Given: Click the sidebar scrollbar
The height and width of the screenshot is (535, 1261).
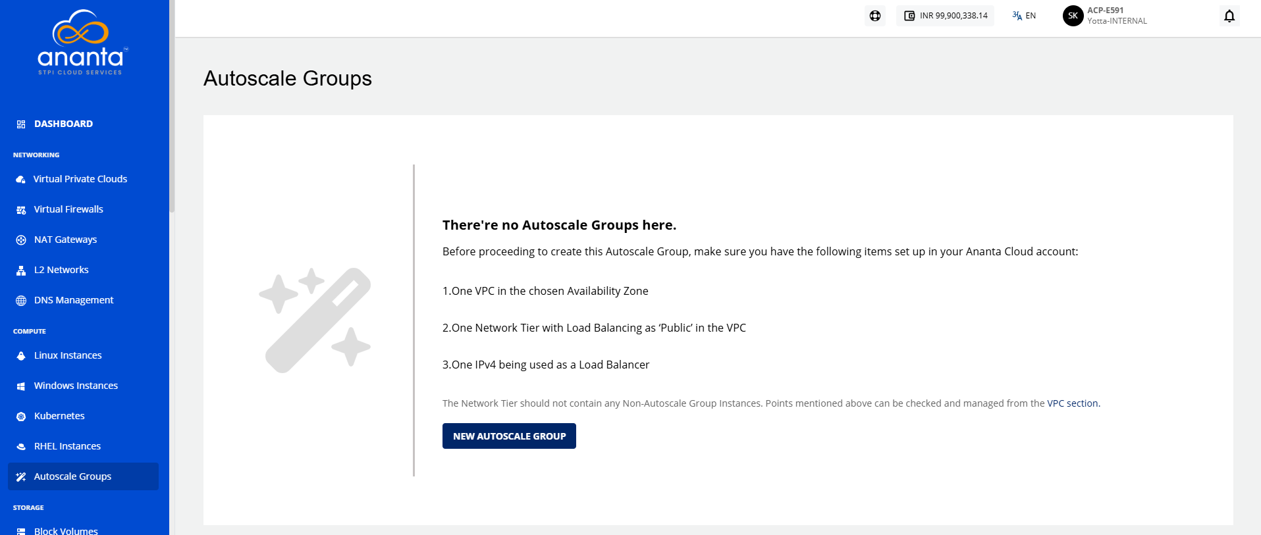Looking at the screenshot, I should pyautogui.click(x=172, y=105).
